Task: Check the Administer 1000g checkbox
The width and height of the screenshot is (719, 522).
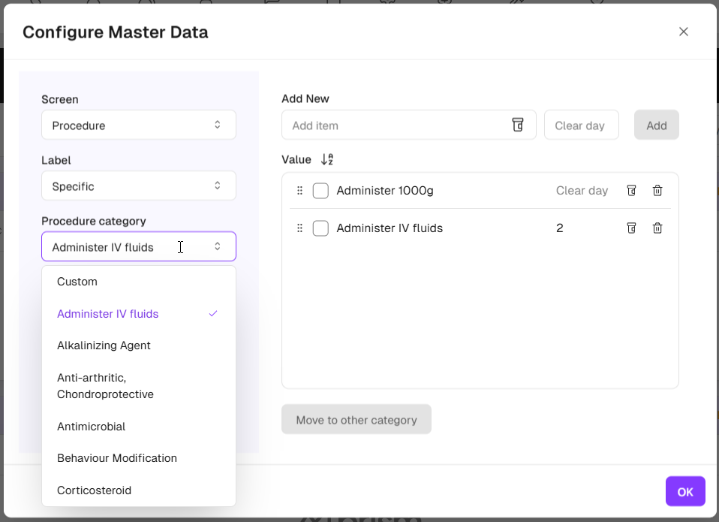Action: [320, 191]
